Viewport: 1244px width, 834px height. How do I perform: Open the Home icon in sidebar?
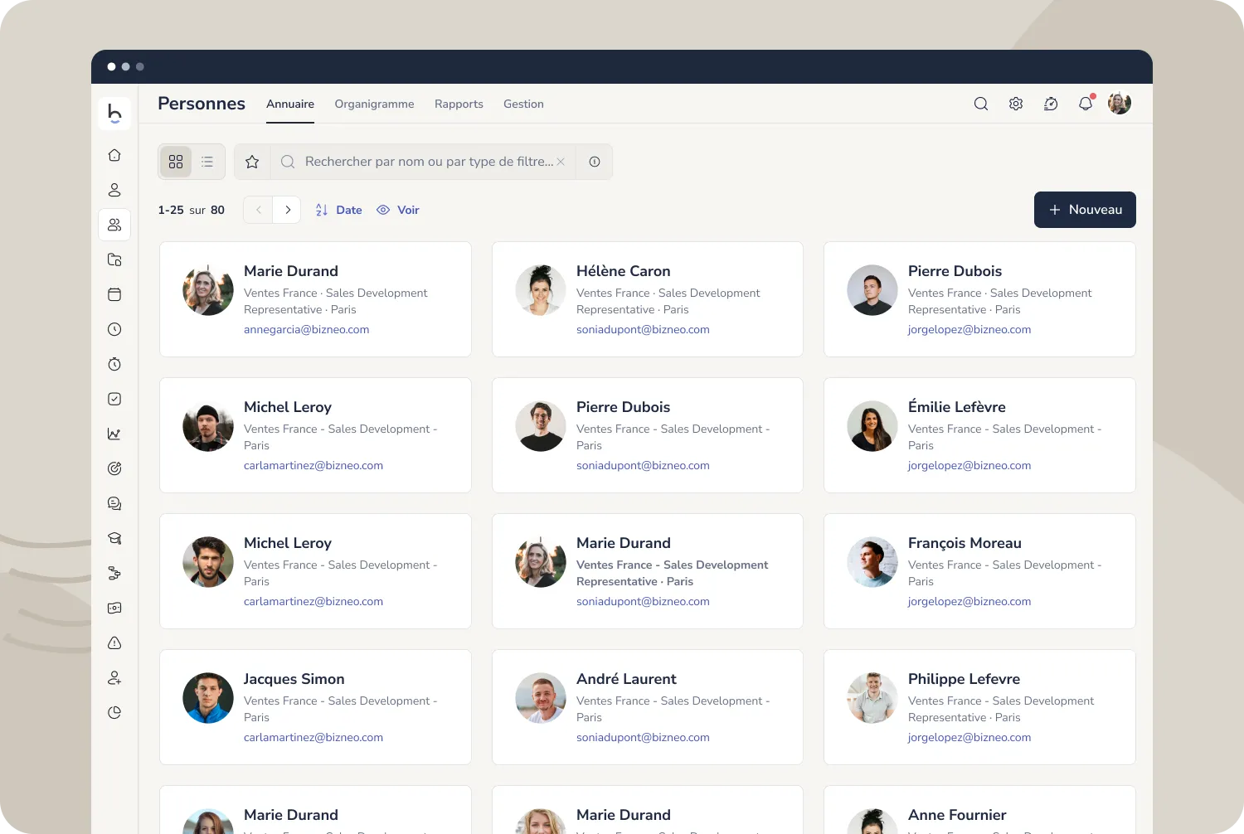click(x=114, y=155)
